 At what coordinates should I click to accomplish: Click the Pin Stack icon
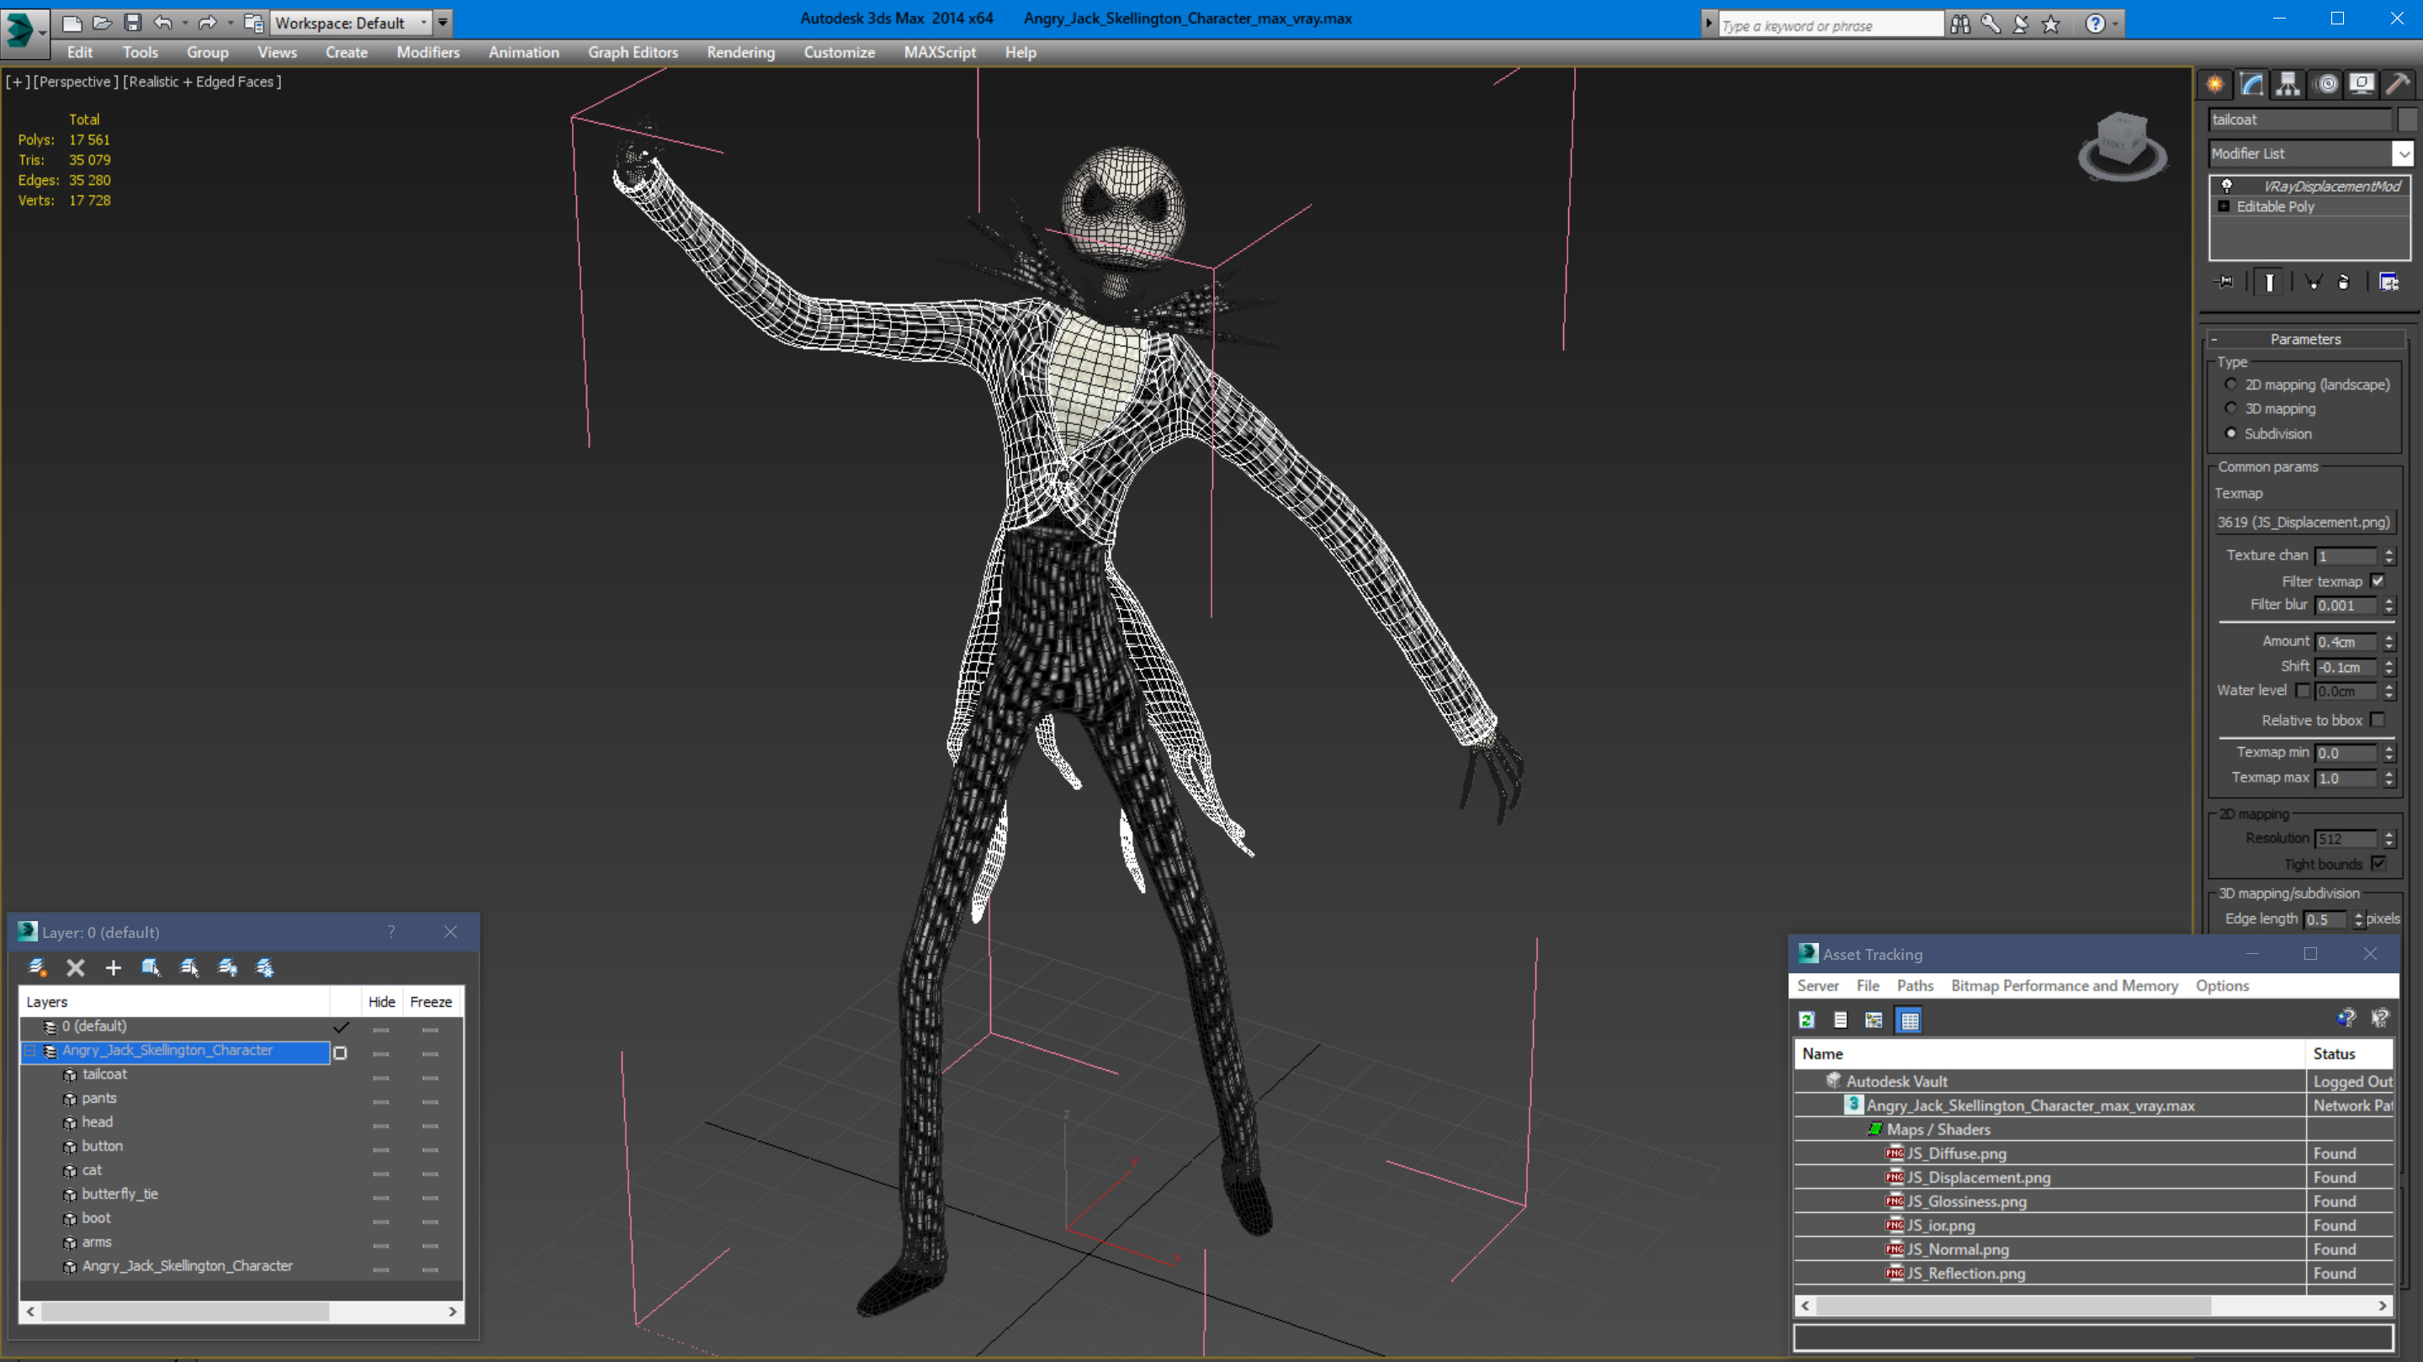pyautogui.click(x=2224, y=282)
